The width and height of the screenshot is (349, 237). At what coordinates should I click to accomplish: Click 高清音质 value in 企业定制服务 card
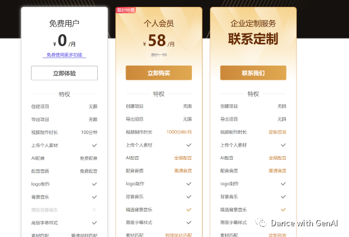(277, 171)
